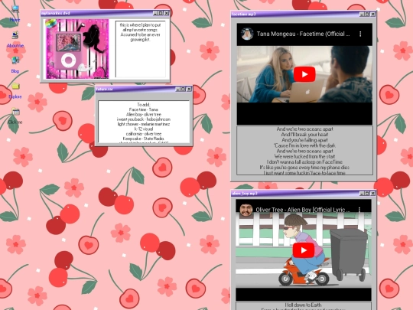Follow the About me text link

pos(15,45)
